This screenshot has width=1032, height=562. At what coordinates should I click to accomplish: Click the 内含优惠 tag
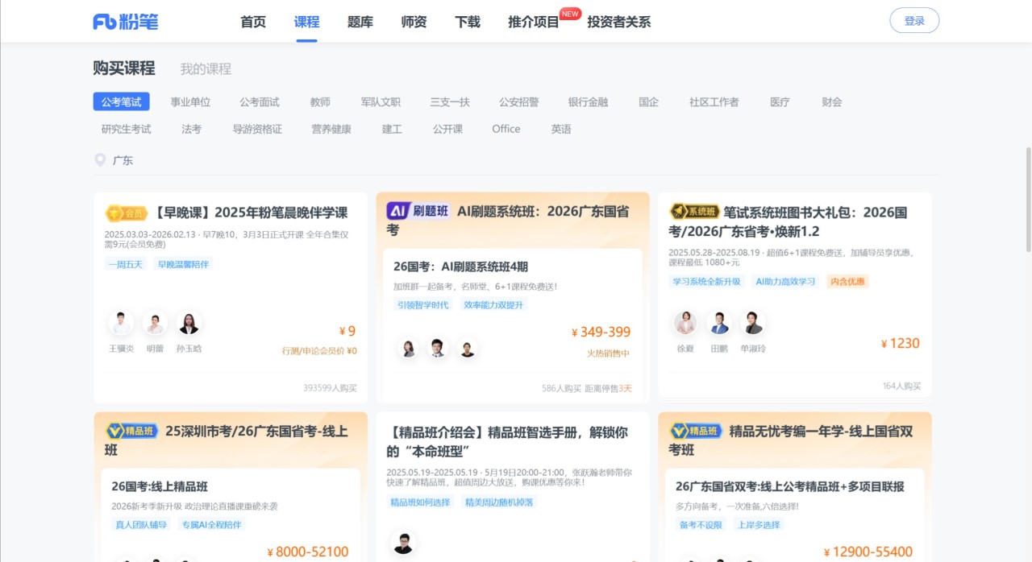[847, 282]
